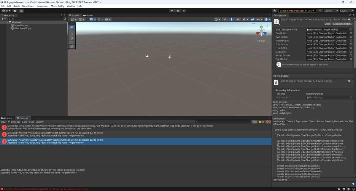The width and height of the screenshot is (356, 191).
Task: Open the Asset Labels tag icon
Action: [x=353, y=184]
